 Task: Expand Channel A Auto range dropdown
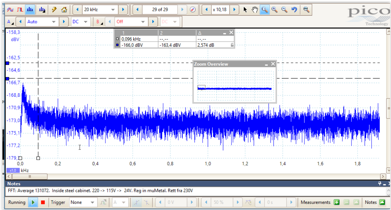click(x=54, y=22)
